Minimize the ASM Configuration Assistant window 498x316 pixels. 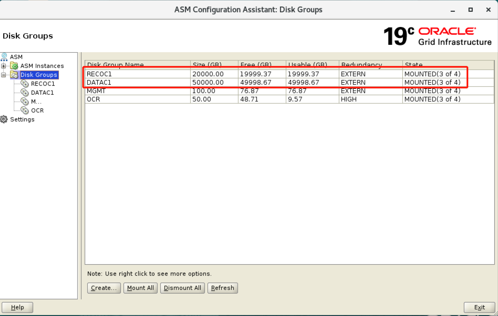click(453, 10)
